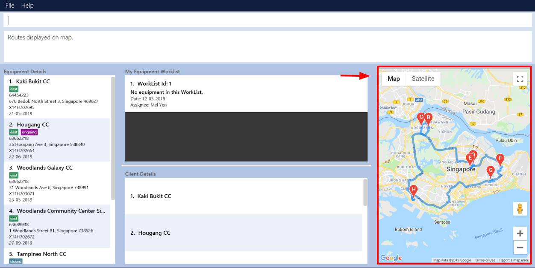Click address 35 Hougang Ave 3
This screenshot has width=535, height=268.
47,144
